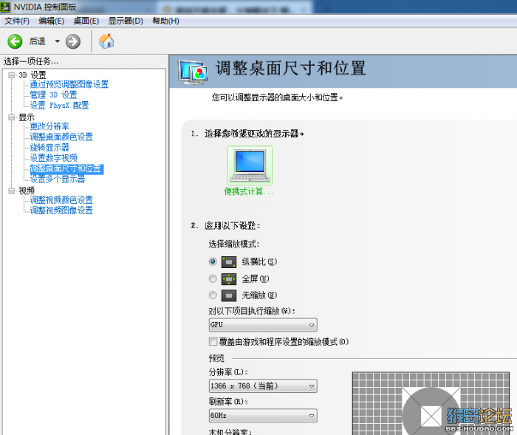
Task: Click the 纵横比 scaling mode icon
Action: pos(229,262)
